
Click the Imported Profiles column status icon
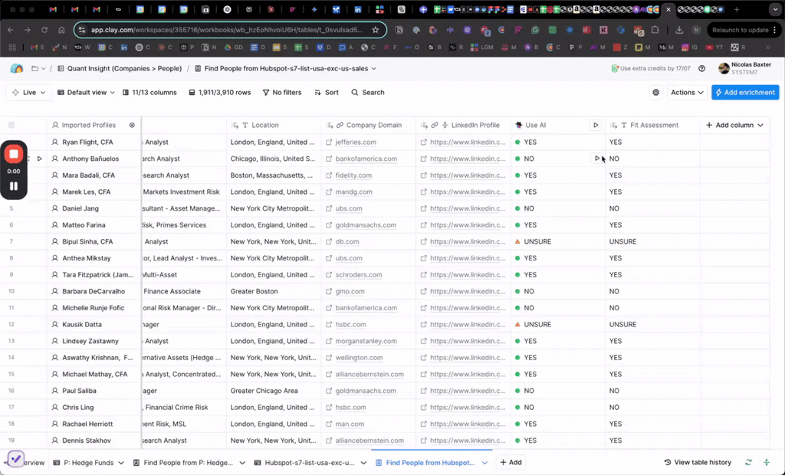pyautogui.click(x=132, y=125)
